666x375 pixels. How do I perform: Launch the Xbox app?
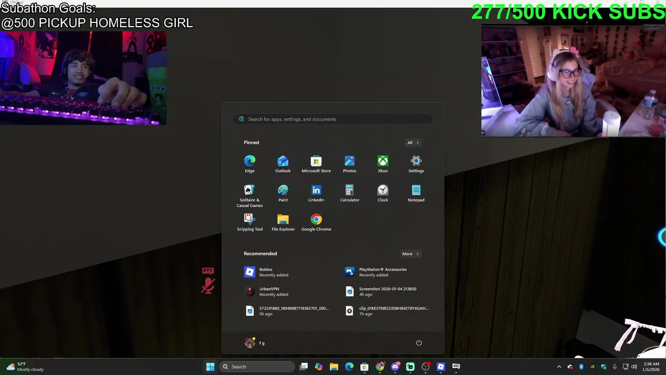[x=383, y=164]
